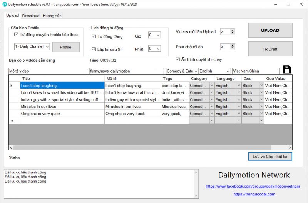Select title cell Omg she is very quick
This screenshot has width=308, height=203.
[62, 114]
